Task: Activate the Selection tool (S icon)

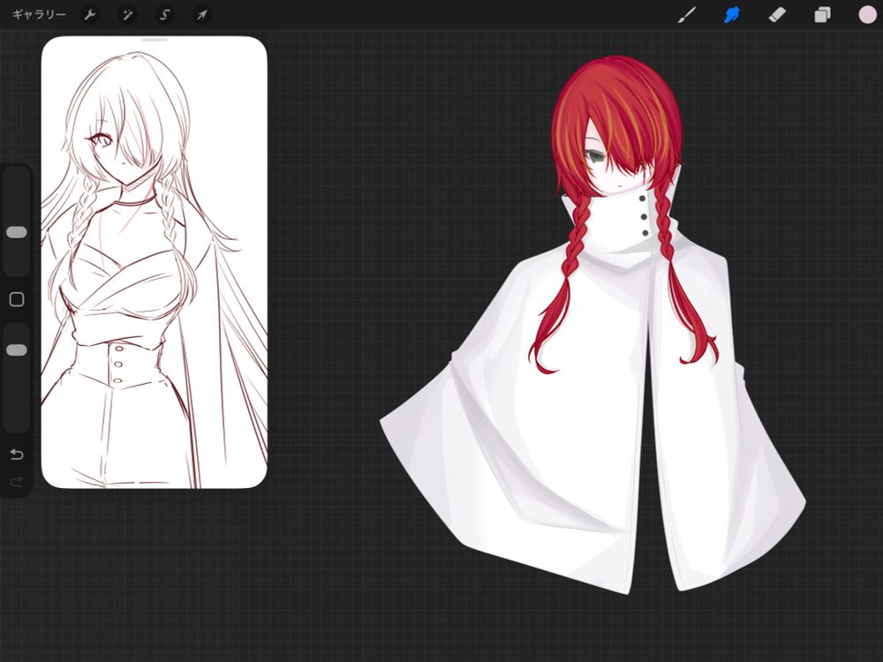Action: tap(165, 15)
